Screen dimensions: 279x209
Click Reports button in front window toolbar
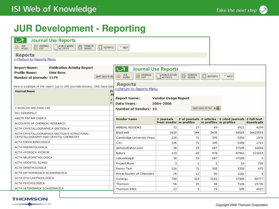click(x=210, y=76)
